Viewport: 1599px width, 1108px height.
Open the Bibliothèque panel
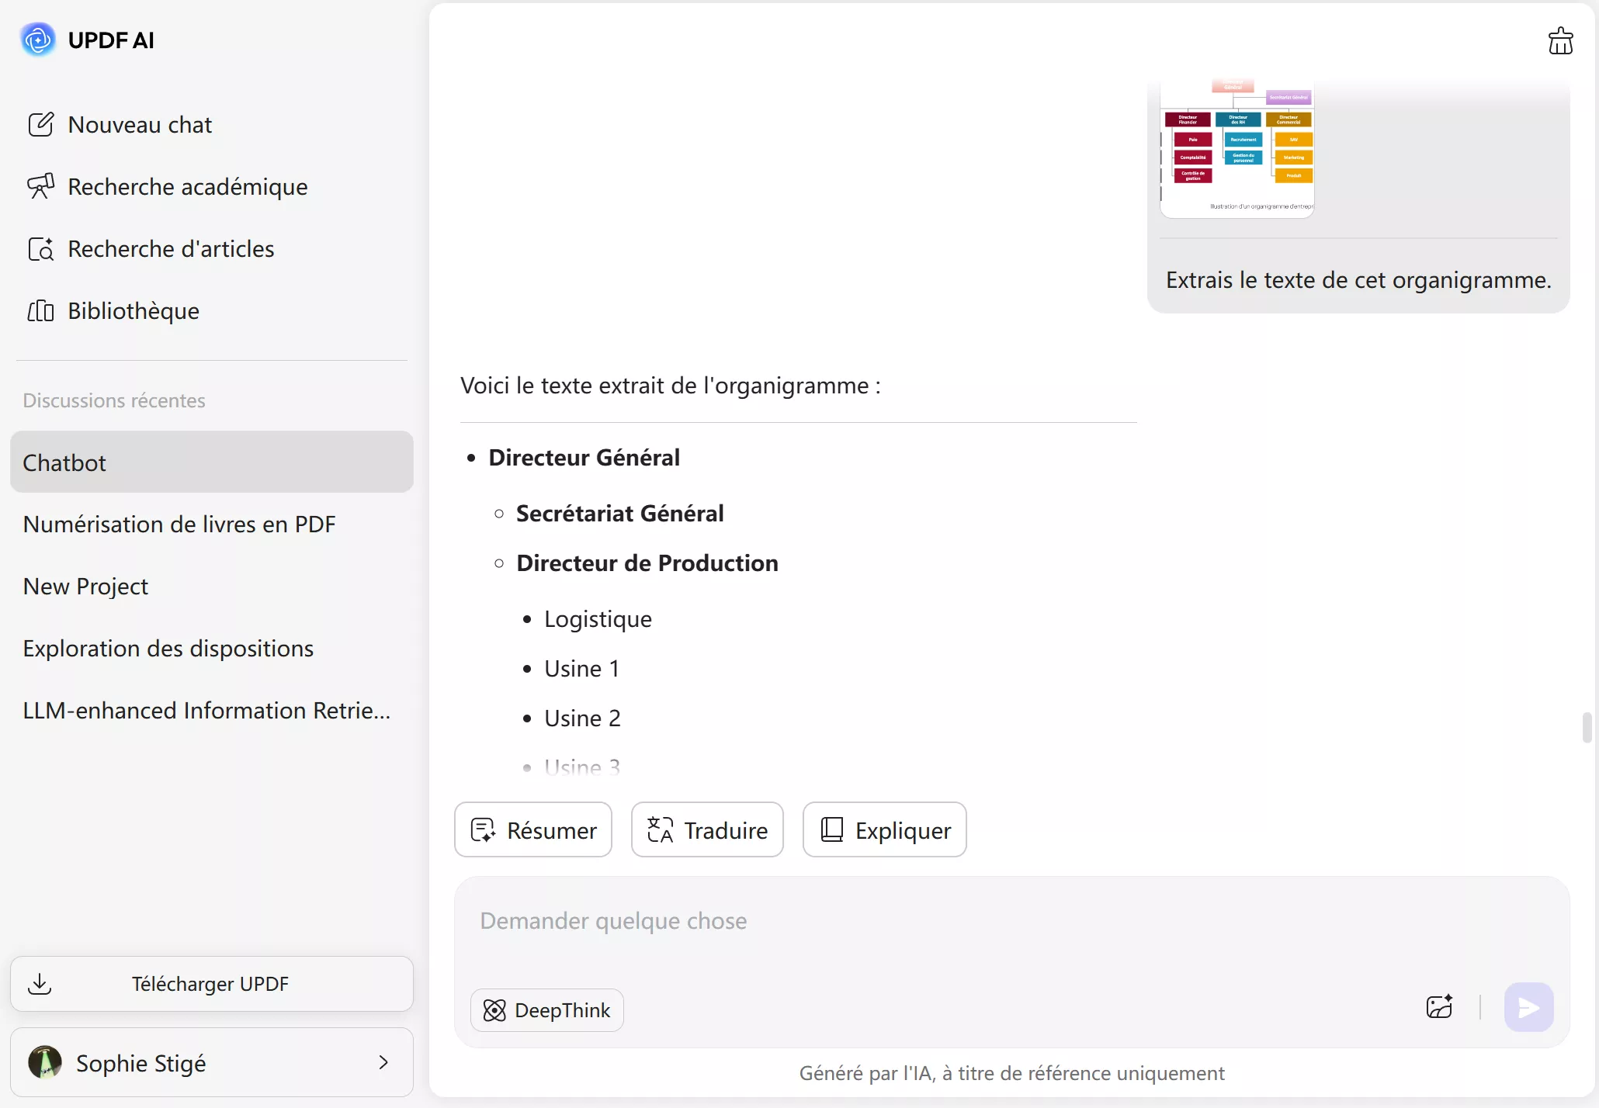[132, 310]
